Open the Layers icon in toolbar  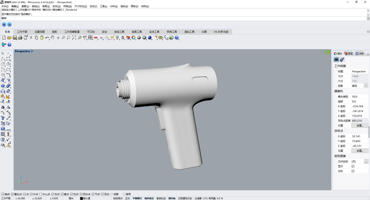coord(128,38)
